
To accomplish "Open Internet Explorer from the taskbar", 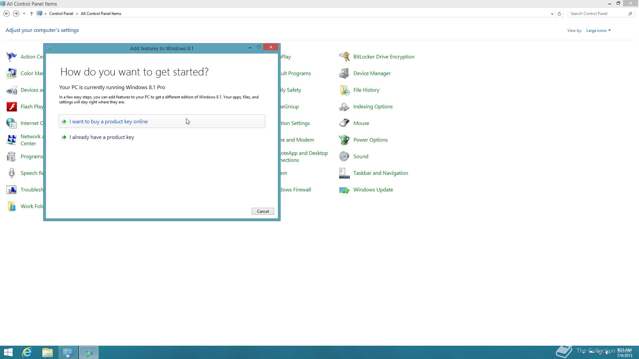I will coord(27,352).
